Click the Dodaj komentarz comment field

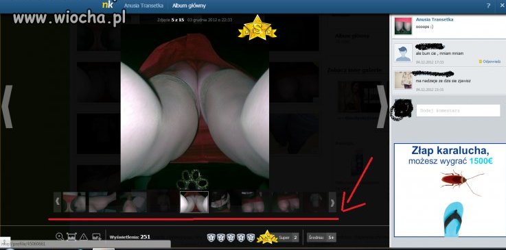pyautogui.click(x=458, y=110)
